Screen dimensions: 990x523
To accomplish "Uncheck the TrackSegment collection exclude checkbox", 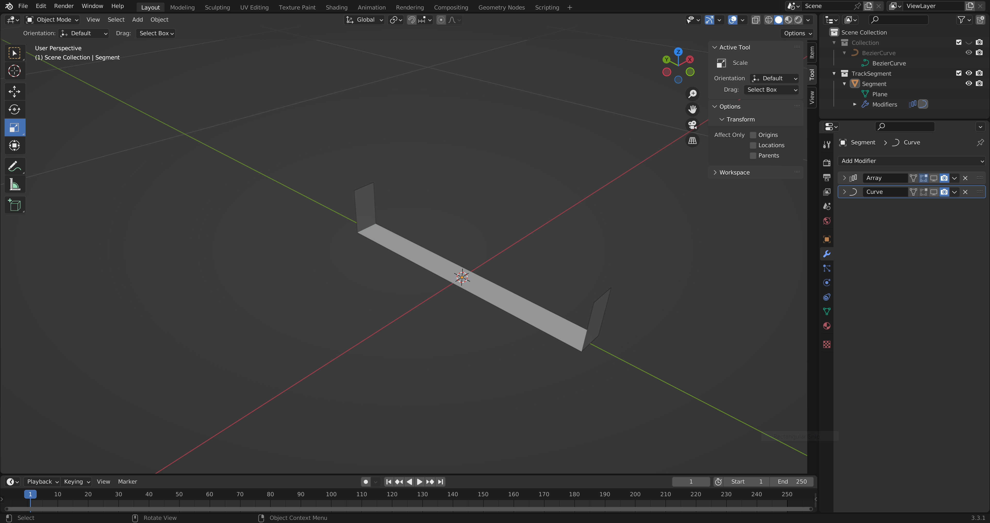I will pyautogui.click(x=959, y=73).
